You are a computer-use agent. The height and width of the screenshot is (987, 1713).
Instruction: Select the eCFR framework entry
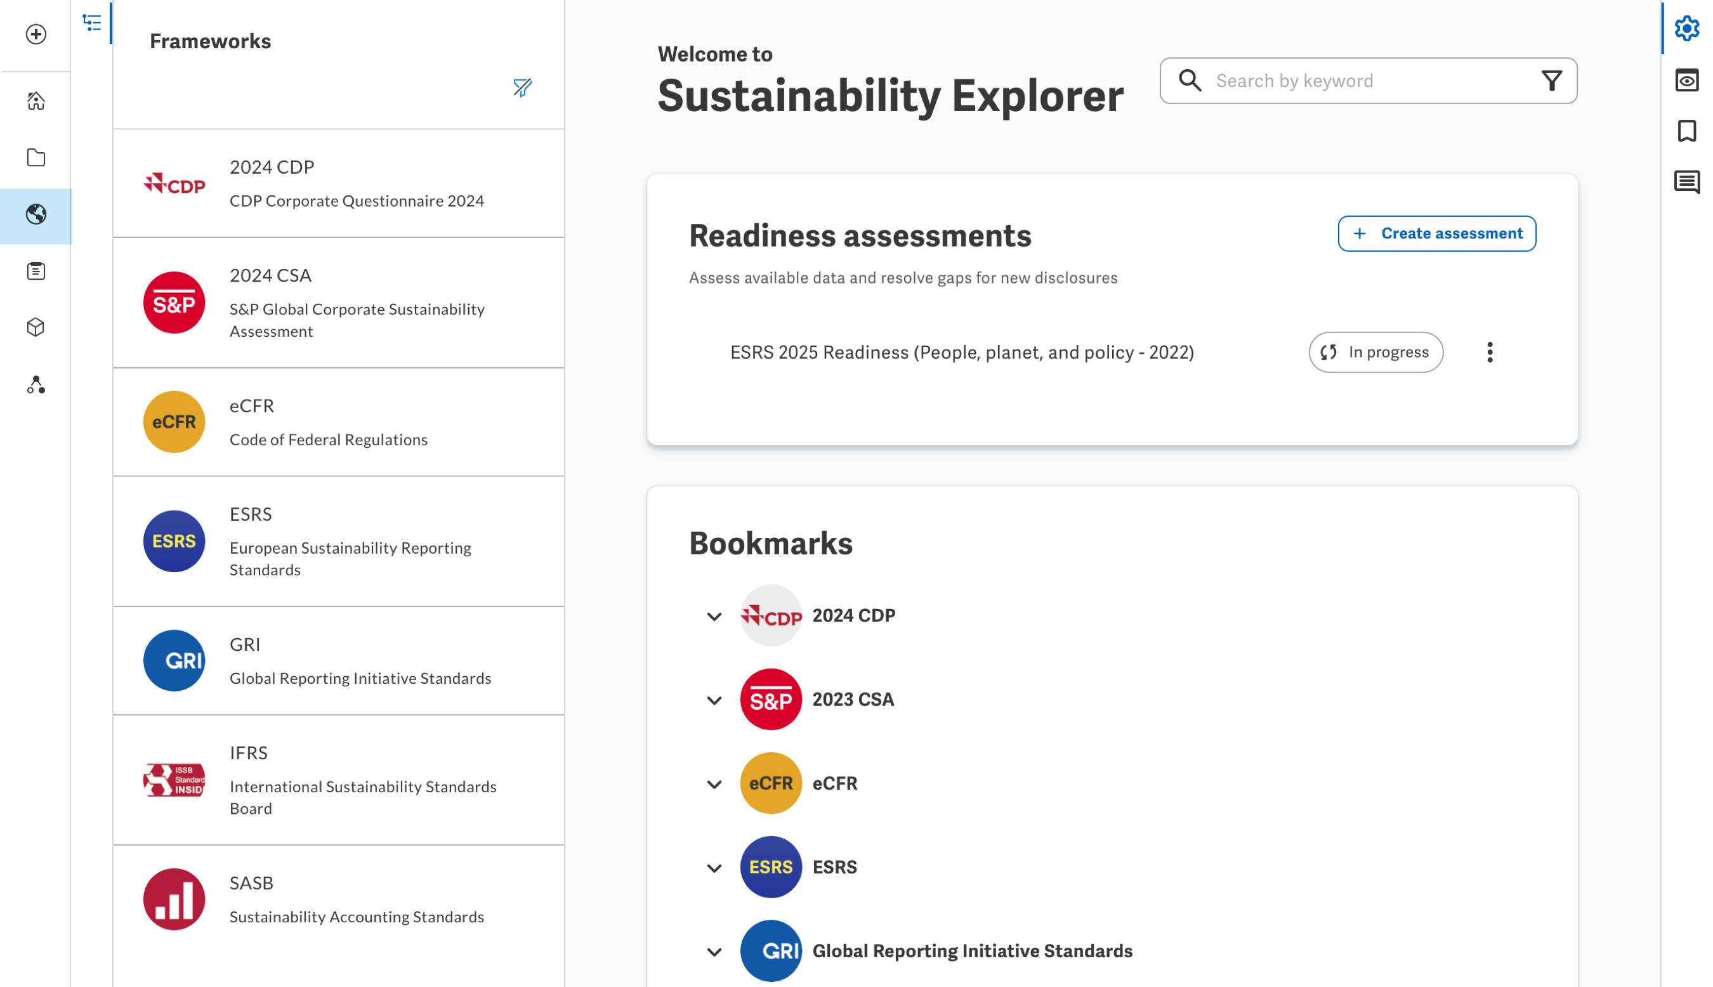coord(339,422)
